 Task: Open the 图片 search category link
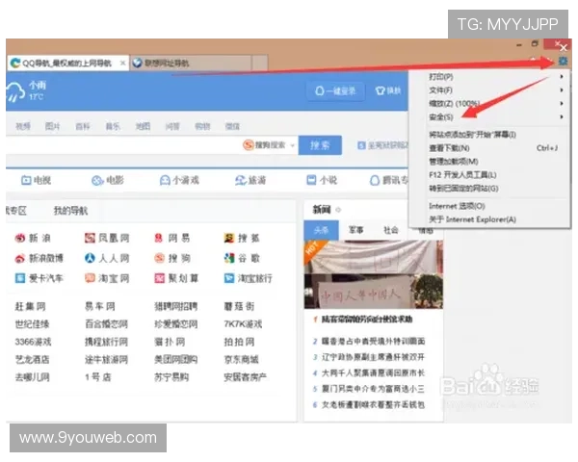pos(53,126)
